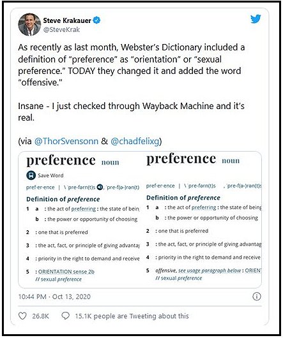Click the Save Word bookmark icon
The height and width of the screenshot is (338, 283).
[31, 175]
